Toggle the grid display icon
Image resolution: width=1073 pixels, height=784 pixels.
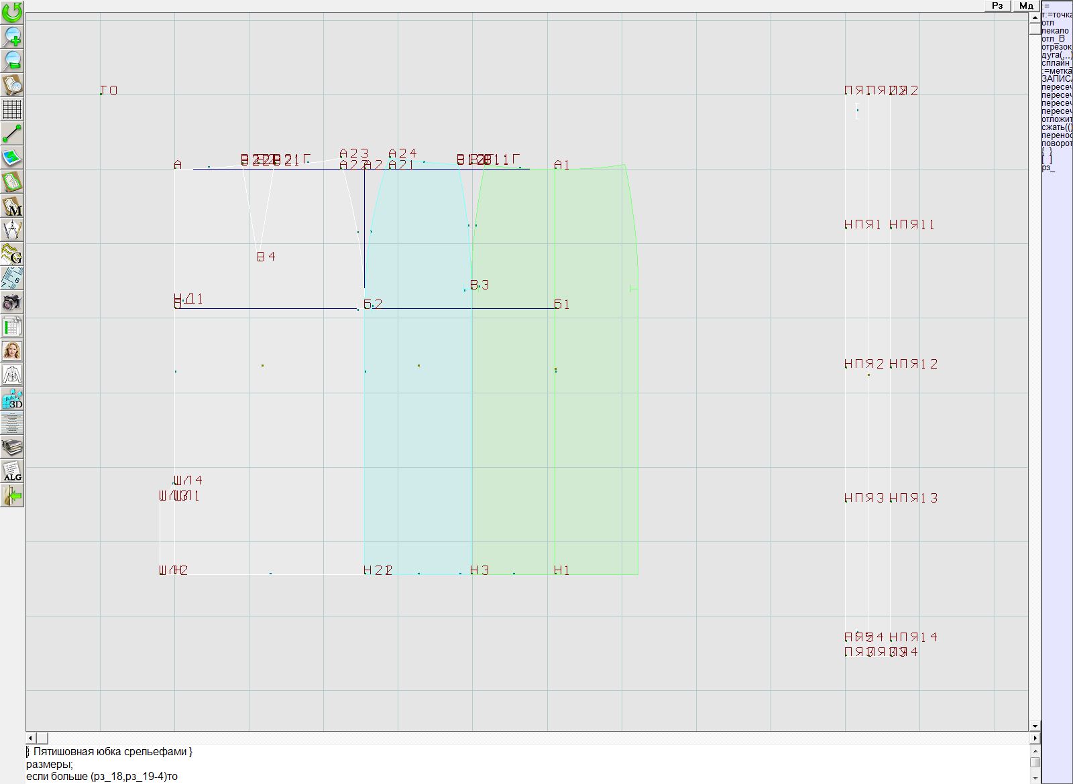tap(12, 109)
